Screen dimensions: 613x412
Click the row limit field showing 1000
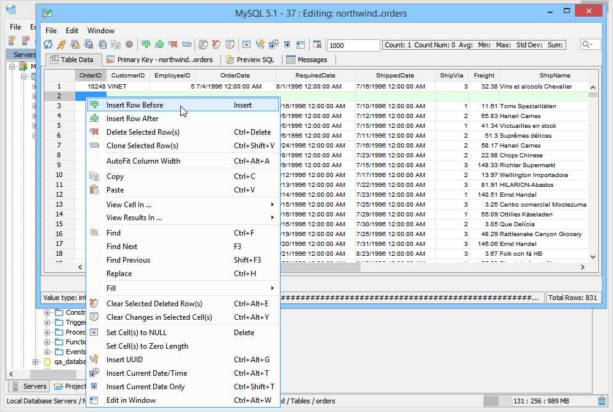(x=353, y=46)
